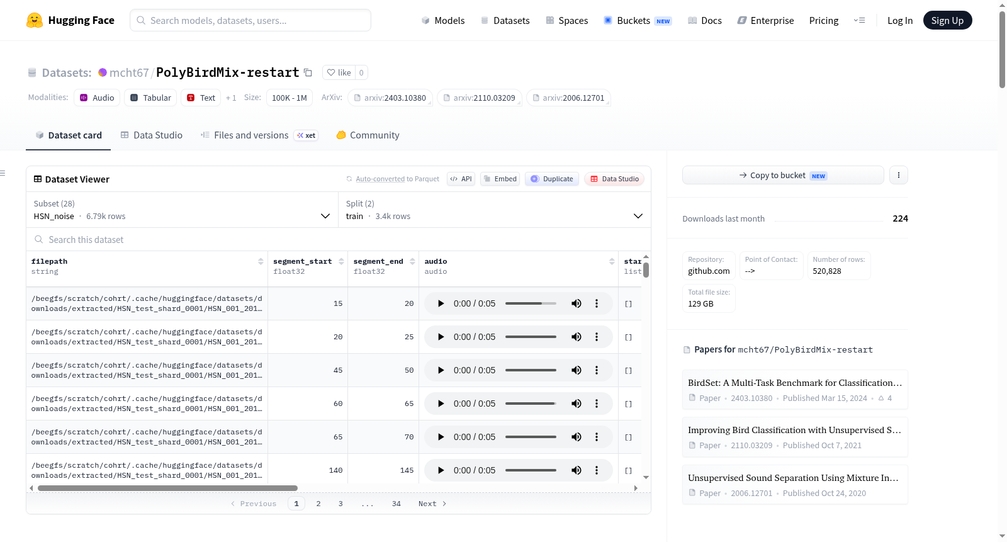
Task: Open audio options menu for segment 15–20 row
Action: (x=597, y=303)
